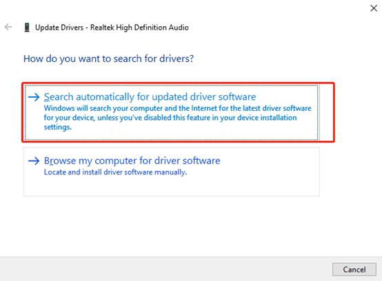Choose Browse my computer for driver software
Viewport: 382px width, 281px height.
[172, 171]
